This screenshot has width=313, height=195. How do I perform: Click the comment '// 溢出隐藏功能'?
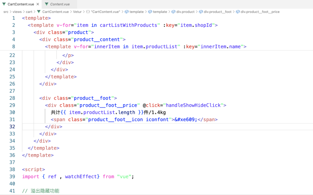[x=41, y=191]
